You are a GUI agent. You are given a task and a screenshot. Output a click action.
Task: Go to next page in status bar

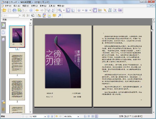(48, 116)
